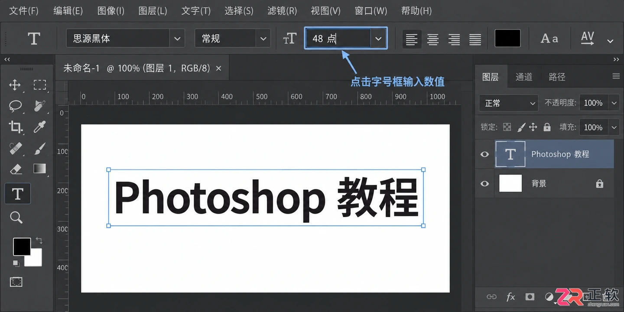Image resolution: width=624 pixels, height=312 pixels.
Task: Select the Rectangular Marquee tool
Action: click(x=40, y=84)
